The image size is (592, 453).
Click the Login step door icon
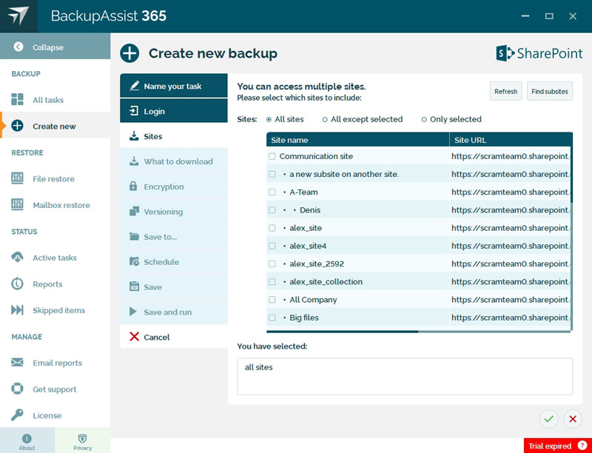pos(134,111)
